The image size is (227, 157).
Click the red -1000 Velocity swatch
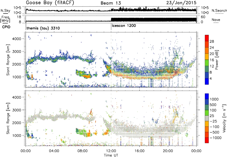tap(207, 140)
